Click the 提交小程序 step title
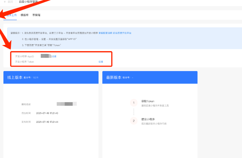Image resolution: width=242 pixels, height=158 pixels. (x=148, y=119)
